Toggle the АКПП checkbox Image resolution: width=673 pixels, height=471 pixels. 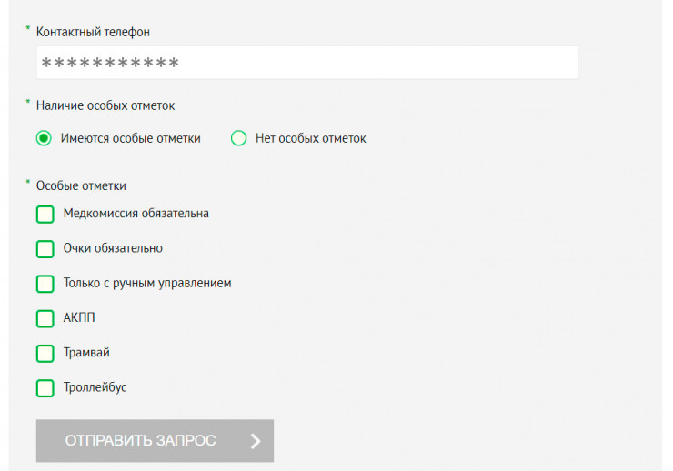[45, 318]
